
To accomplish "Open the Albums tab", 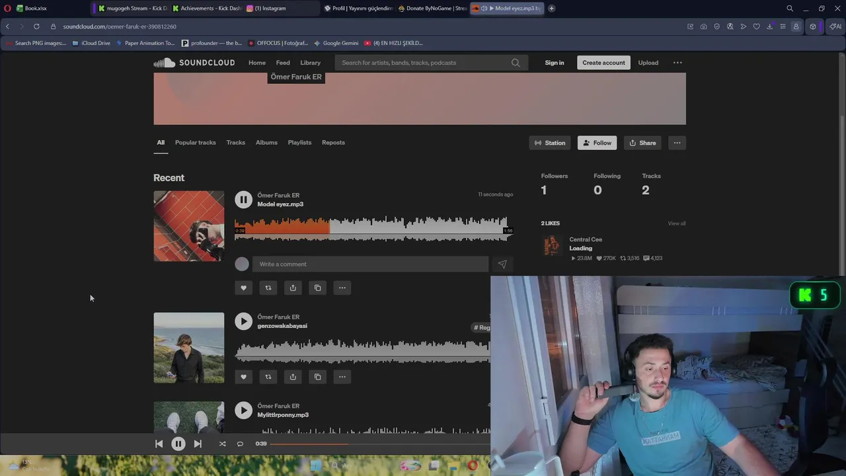I will [x=266, y=143].
